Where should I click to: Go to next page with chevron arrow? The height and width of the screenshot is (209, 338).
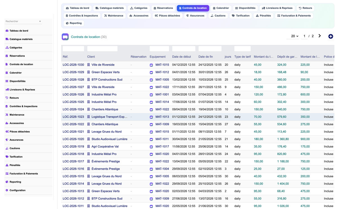320,36
